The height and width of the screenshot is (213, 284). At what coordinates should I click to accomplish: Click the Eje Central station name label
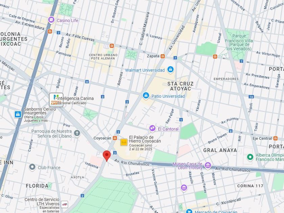(x=262, y=138)
